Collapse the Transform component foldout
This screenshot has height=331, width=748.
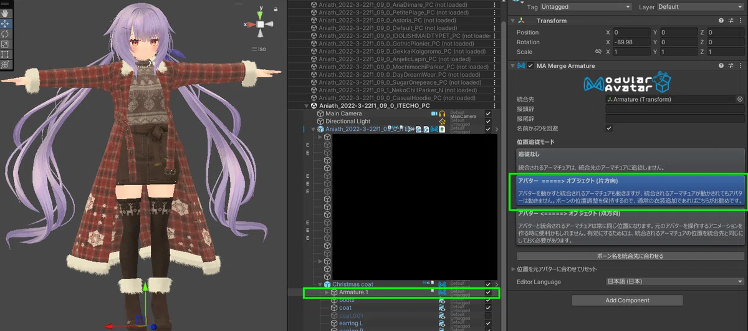pyautogui.click(x=512, y=21)
